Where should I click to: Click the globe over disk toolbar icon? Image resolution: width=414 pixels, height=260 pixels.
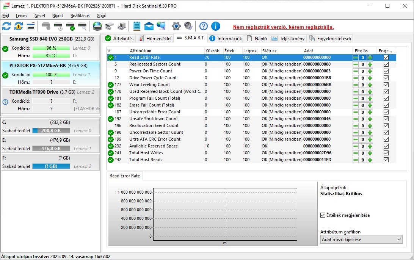[97, 26]
